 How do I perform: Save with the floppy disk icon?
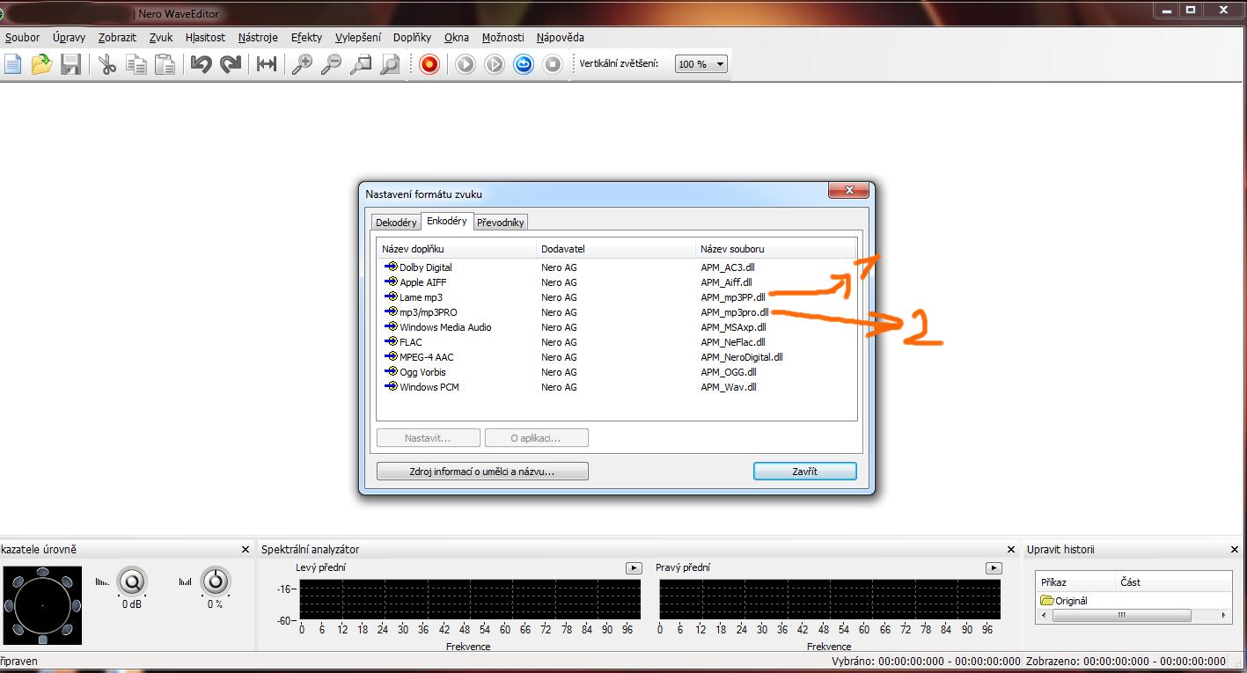[x=70, y=64]
